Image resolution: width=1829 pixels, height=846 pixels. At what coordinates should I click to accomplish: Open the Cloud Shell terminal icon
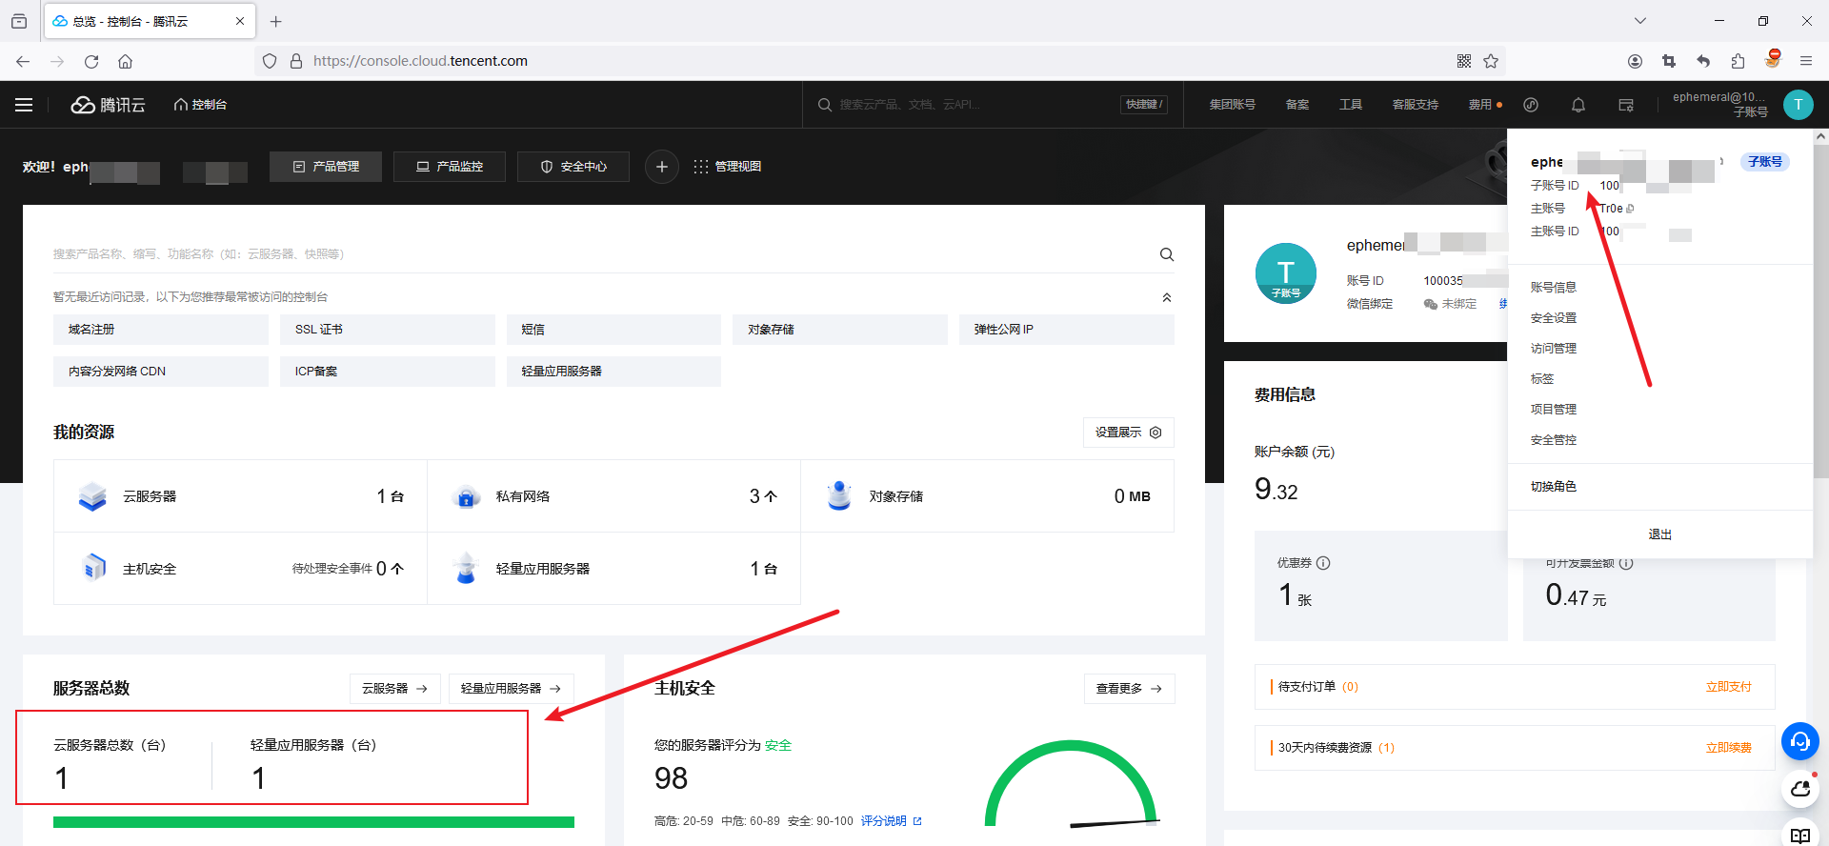pos(1626,105)
